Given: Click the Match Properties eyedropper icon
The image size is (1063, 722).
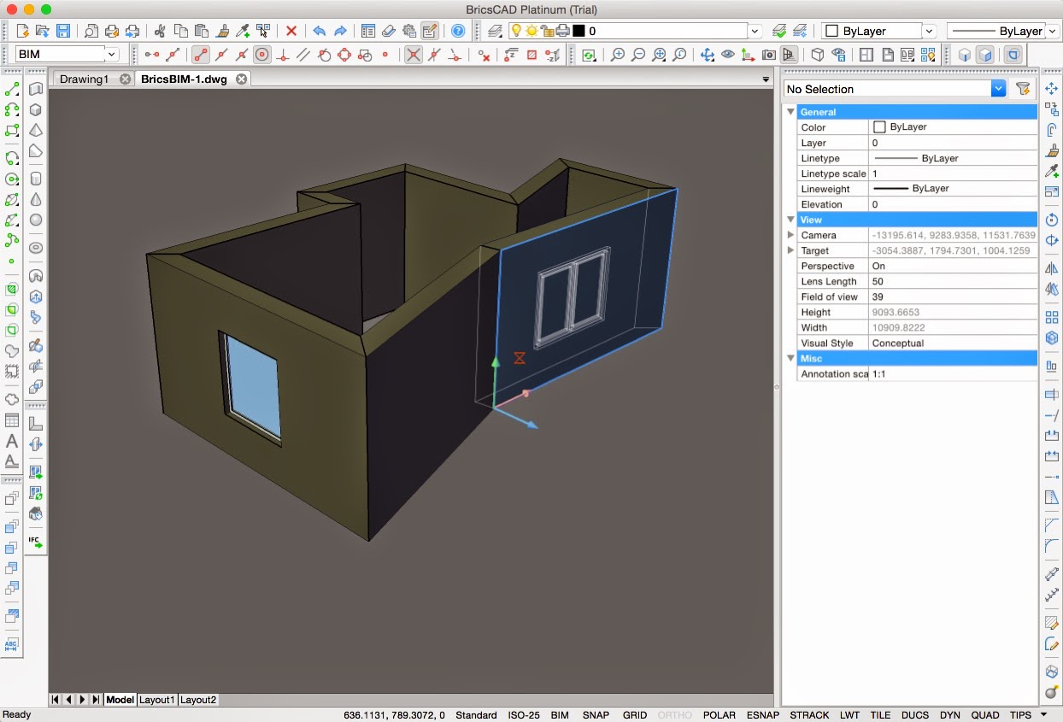Looking at the screenshot, I should [x=243, y=31].
